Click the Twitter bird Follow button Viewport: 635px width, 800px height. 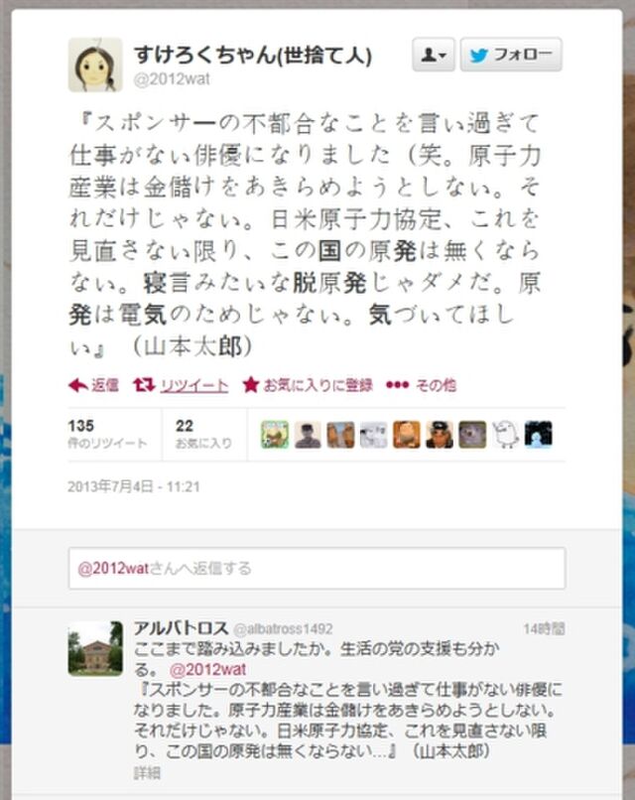[x=511, y=55]
